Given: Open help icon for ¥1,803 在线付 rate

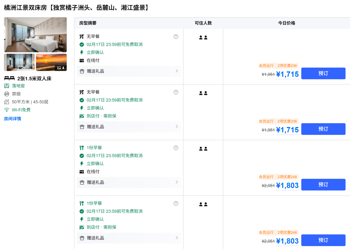Looking at the screenshot, I should coord(176,148).
